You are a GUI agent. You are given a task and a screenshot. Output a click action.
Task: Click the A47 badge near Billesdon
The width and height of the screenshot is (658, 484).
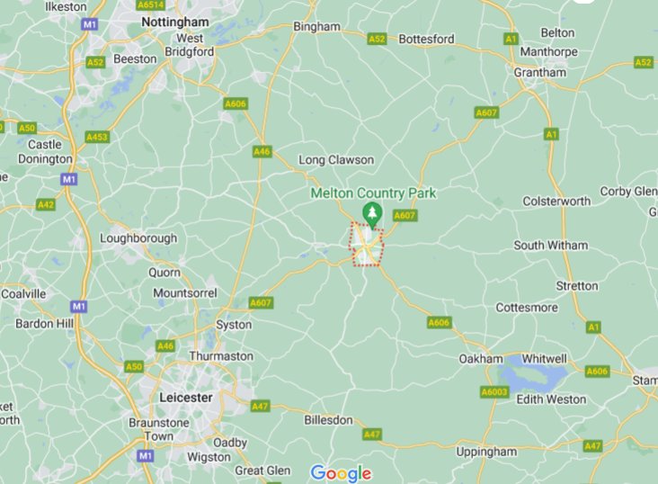point(372,435)
